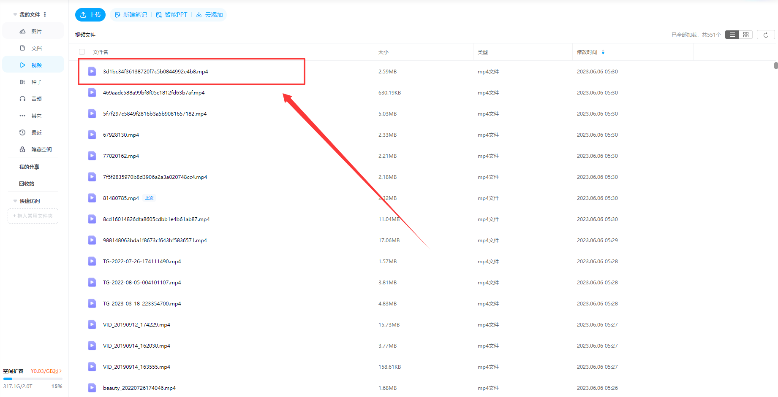
Task: Click video icon of TG-2022-07-26-174111490.mp4
Action: (x=92, y=261)
